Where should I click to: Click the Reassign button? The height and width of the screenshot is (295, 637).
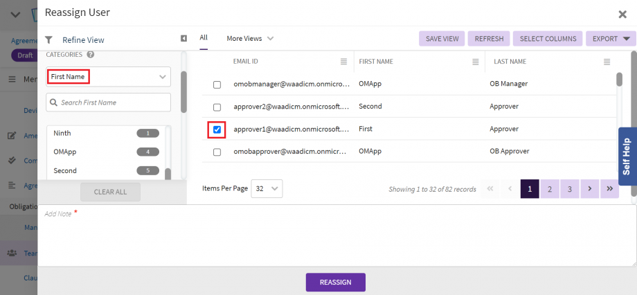click(335, 283)
